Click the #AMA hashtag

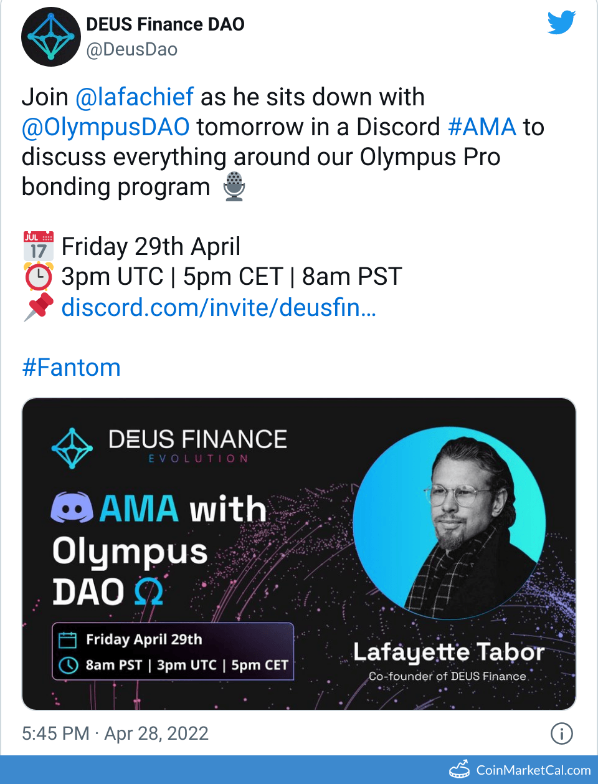click(482, 127)
